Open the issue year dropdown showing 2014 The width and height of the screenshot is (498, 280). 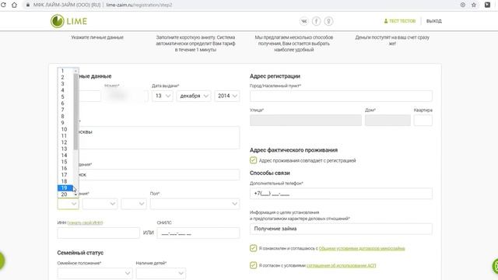tap(227, 96)
